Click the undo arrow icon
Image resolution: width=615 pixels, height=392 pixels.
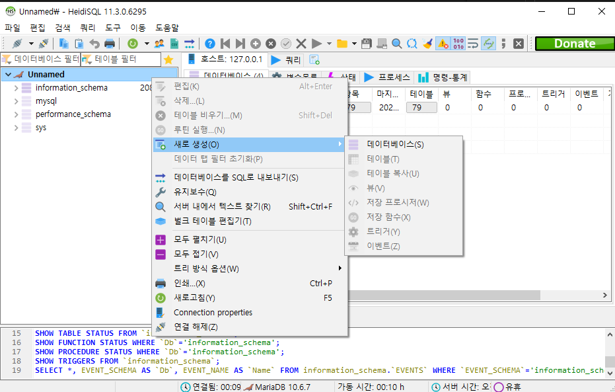coord(94,44)
